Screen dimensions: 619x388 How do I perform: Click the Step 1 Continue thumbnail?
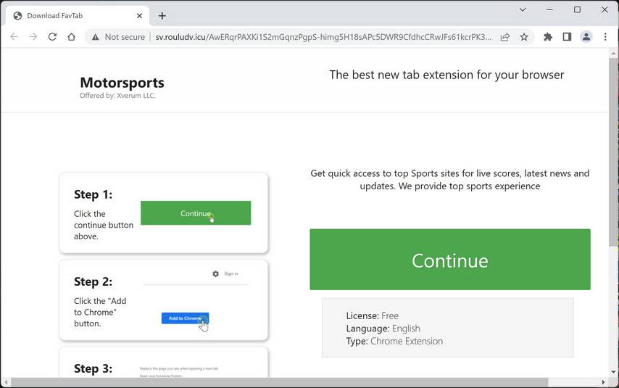196,213
